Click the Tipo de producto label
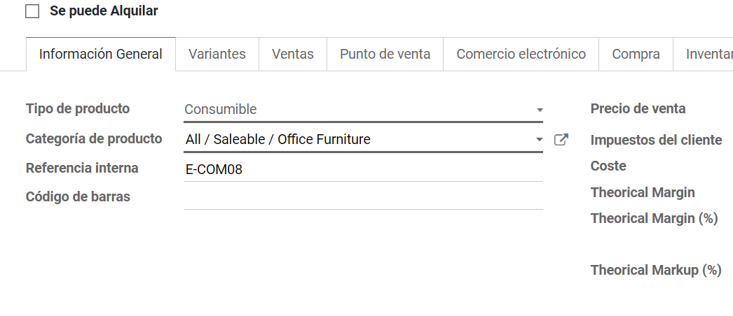This screenshot has width=733, height=316. [x=78, y=108]
